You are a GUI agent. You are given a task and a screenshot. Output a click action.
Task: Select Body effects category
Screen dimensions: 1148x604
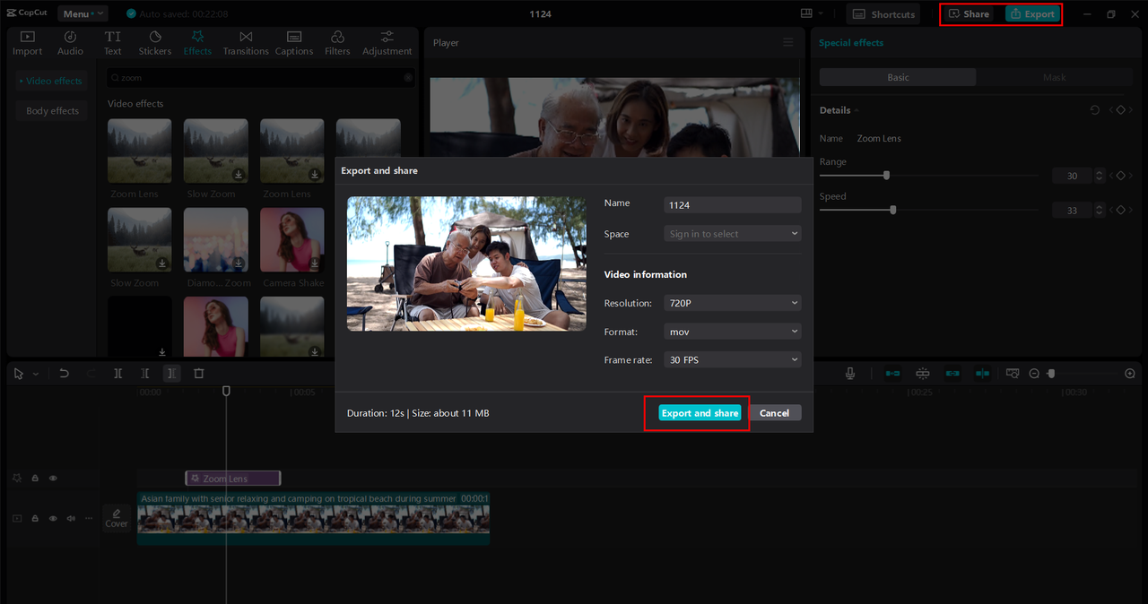click(51, 111)
